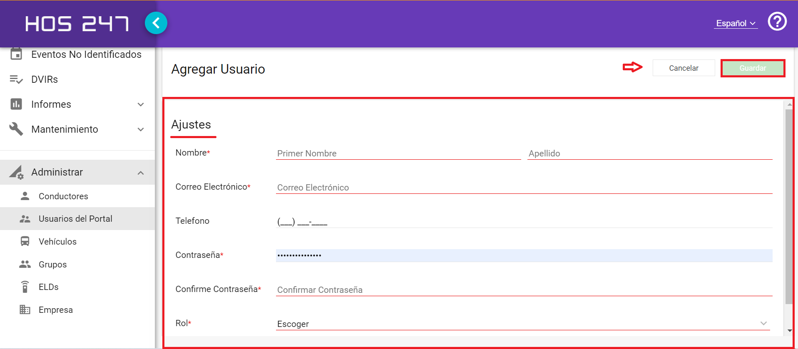Click the Informes menu label

pos(51,104)
